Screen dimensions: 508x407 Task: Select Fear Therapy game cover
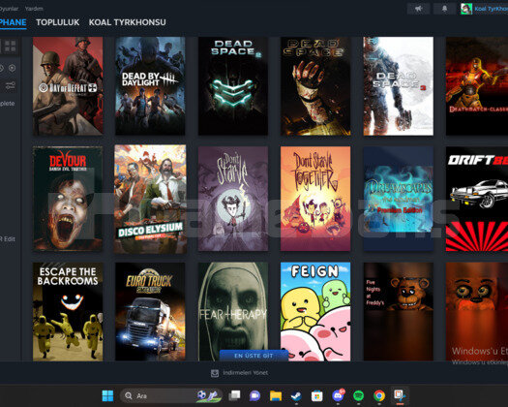(233, 312)
